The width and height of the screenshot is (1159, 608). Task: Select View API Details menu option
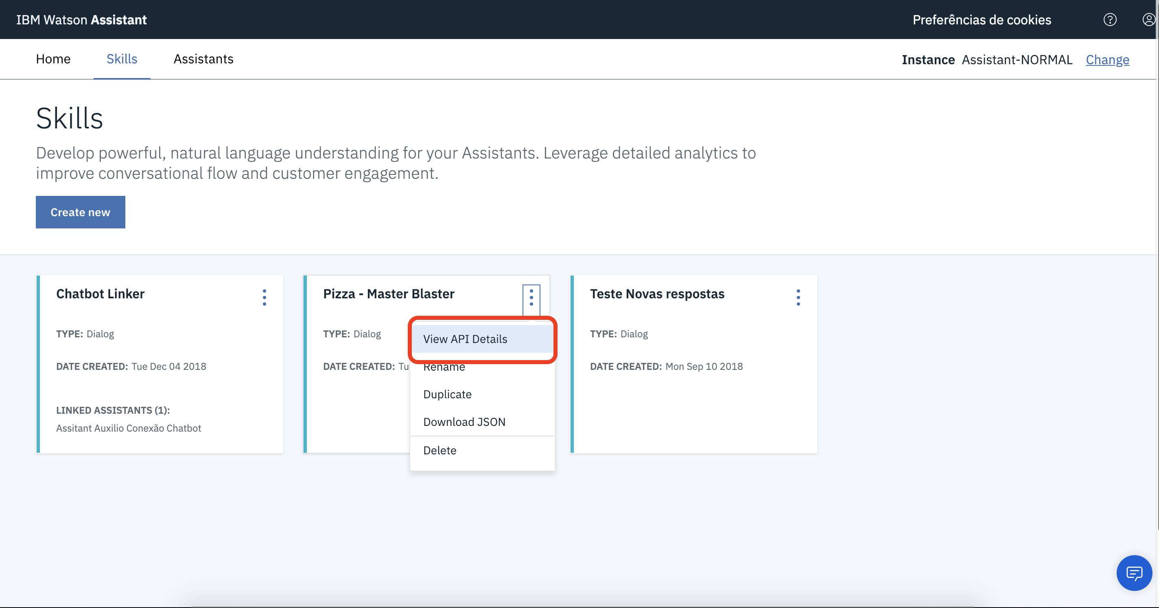pyautogui.click(x=465, y=339)
